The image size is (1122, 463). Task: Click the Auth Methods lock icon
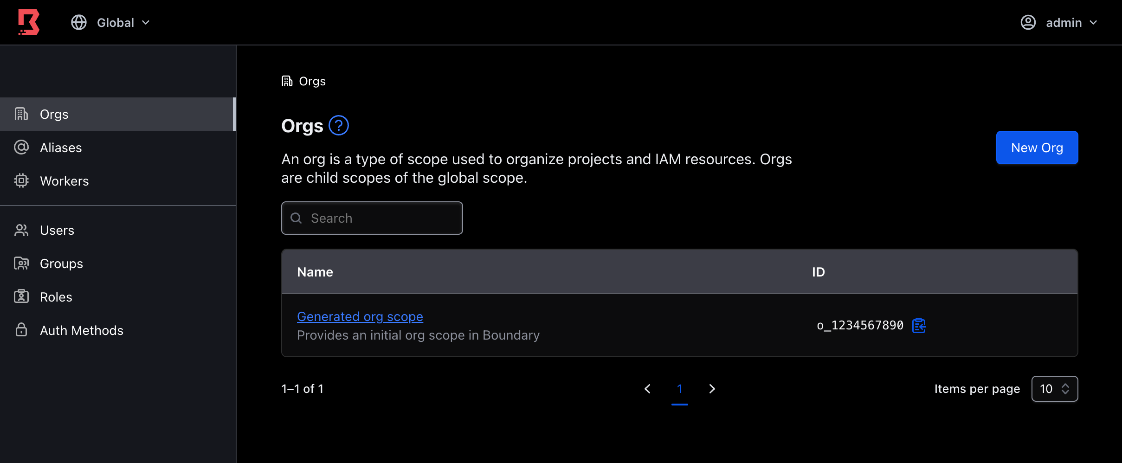pyautogui.click(x=21, y=330)
